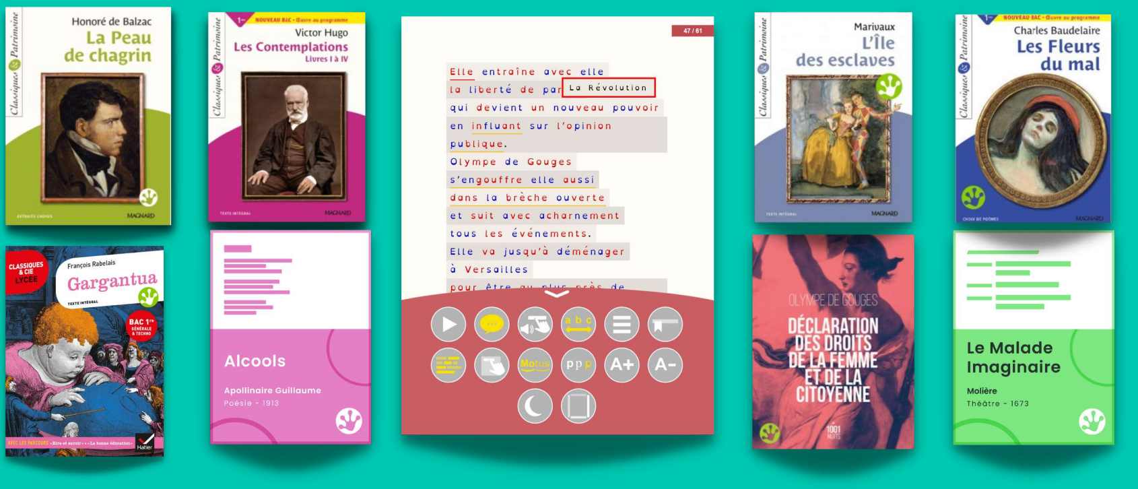The image size is (1138, 489).
Task: Click the frog badge on Déclaration des droits cover
Action: 770,432
